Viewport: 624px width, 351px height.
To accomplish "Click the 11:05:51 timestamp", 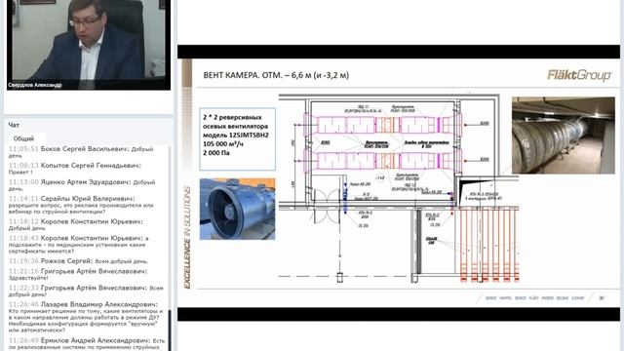I will point(23,149).
